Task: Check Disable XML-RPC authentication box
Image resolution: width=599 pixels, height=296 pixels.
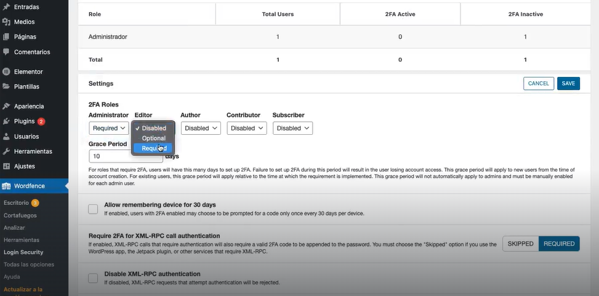Action: [x=93, y=278]
